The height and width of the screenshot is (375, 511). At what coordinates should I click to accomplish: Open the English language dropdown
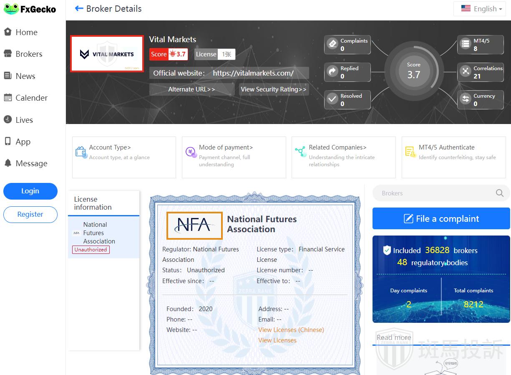click(x=481, y=9)
